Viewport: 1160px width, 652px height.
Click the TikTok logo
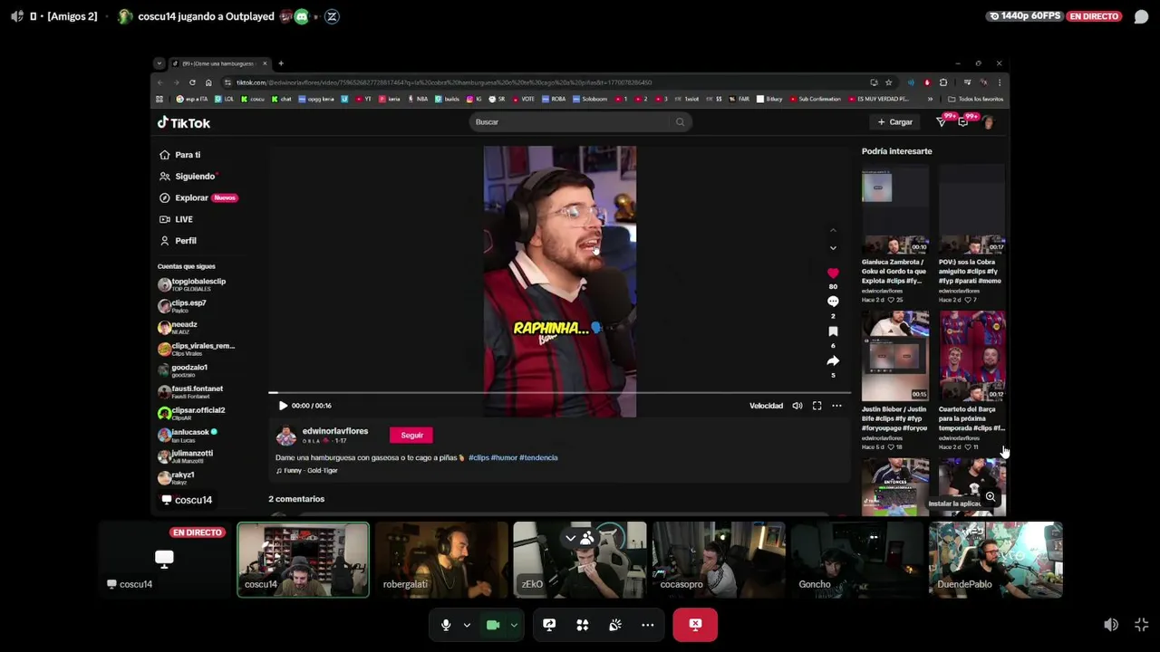[184, 123]
